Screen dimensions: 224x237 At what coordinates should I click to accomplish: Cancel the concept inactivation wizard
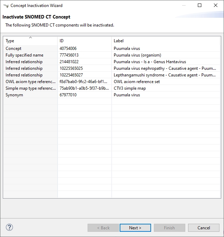[203, 228]
